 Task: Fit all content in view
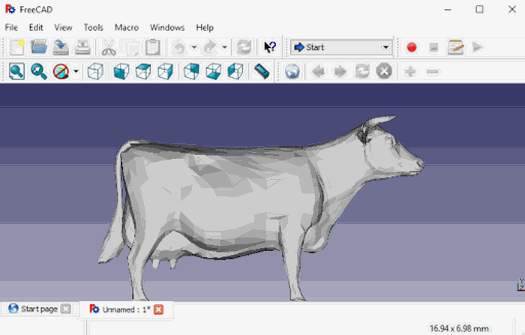(16, 71)
